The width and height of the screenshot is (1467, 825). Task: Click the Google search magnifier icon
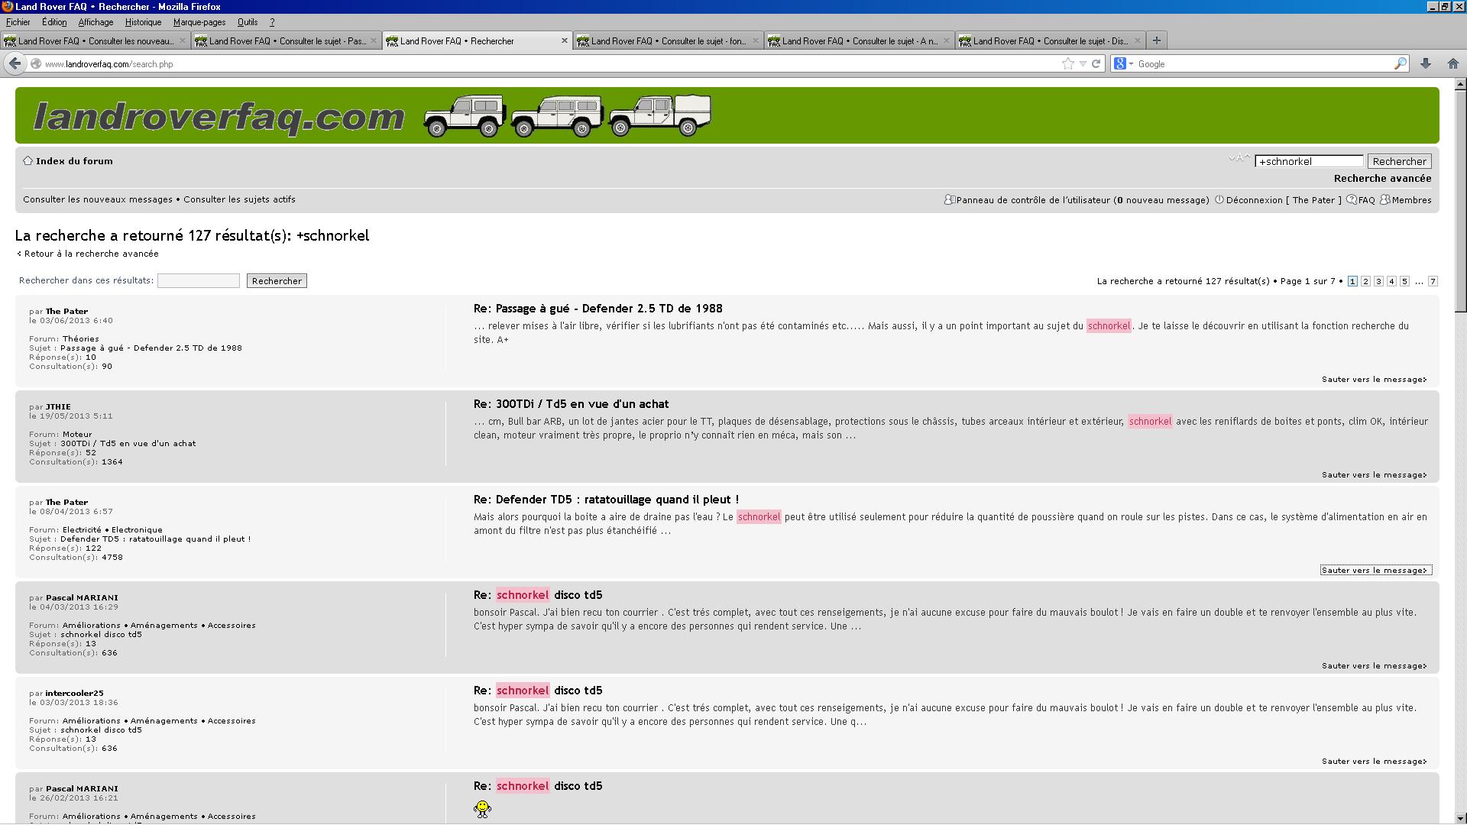tap(1400, 64)
